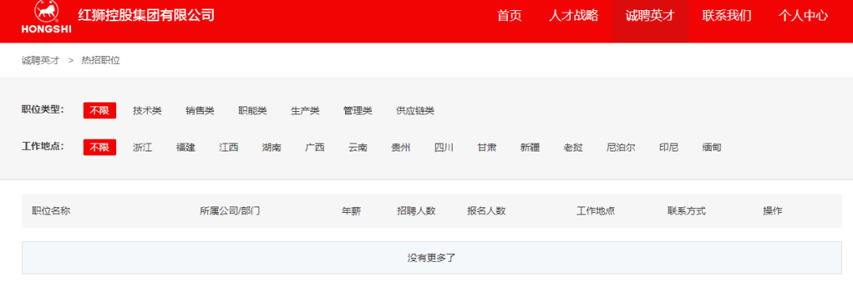The image size is (853, 298).
Task: Choose 云南 as work location
Action: tap(358, 147)
